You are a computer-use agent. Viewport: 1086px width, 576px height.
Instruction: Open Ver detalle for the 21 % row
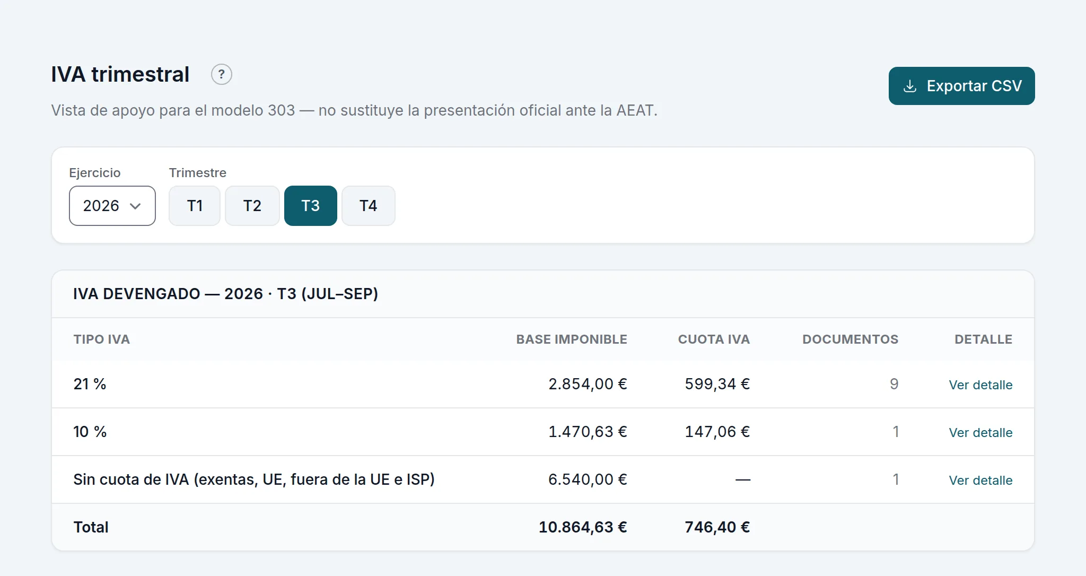[980, 385]
